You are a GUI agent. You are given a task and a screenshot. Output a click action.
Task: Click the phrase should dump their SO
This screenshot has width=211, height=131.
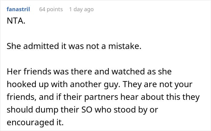point(49,110)
